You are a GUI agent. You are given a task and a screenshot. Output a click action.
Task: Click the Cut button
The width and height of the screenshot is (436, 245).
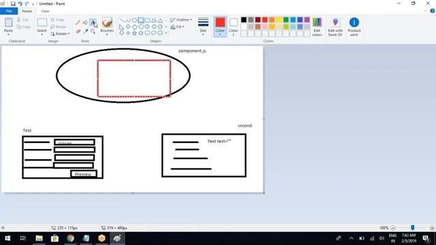22,20
